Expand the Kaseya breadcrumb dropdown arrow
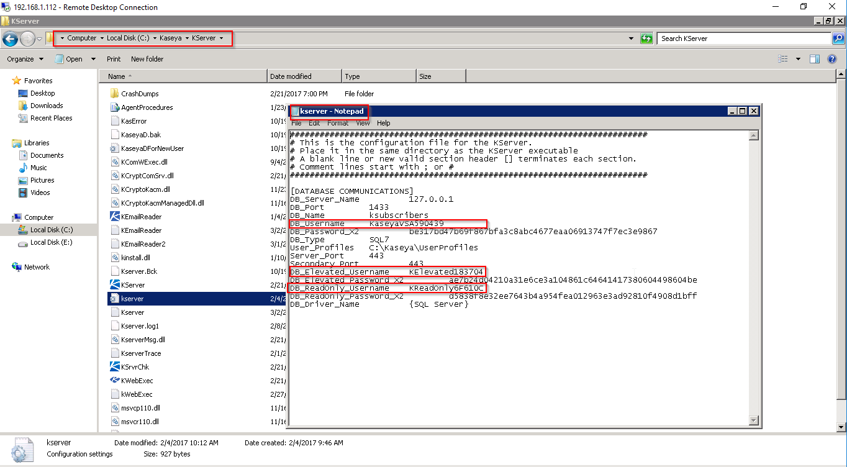 187,39
